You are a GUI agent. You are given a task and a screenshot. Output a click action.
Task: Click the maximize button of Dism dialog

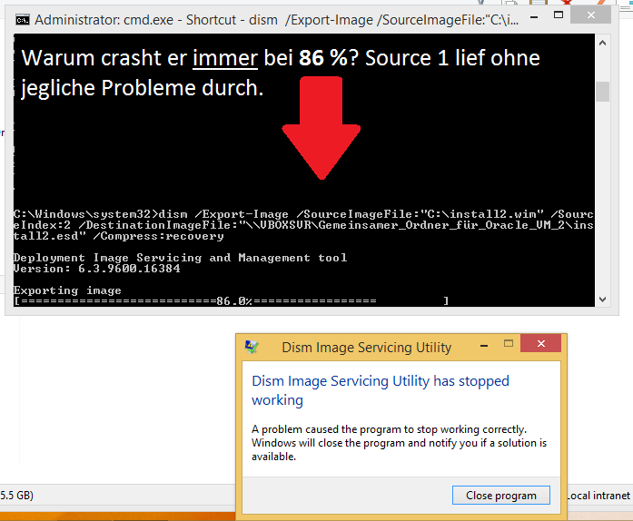(x=509, y=343)
